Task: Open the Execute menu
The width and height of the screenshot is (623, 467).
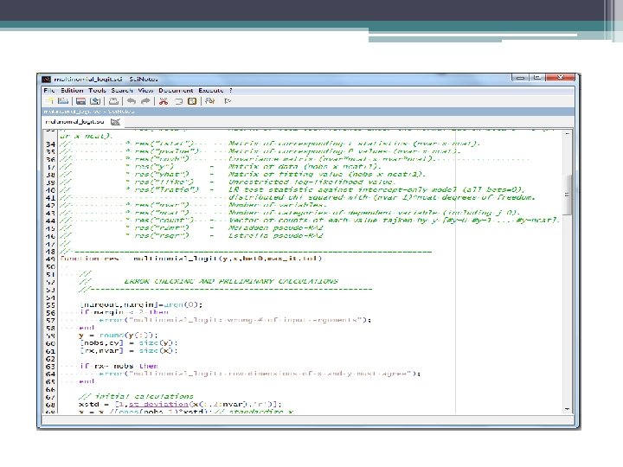Action: pyautogui.click(x=210, y=90)
